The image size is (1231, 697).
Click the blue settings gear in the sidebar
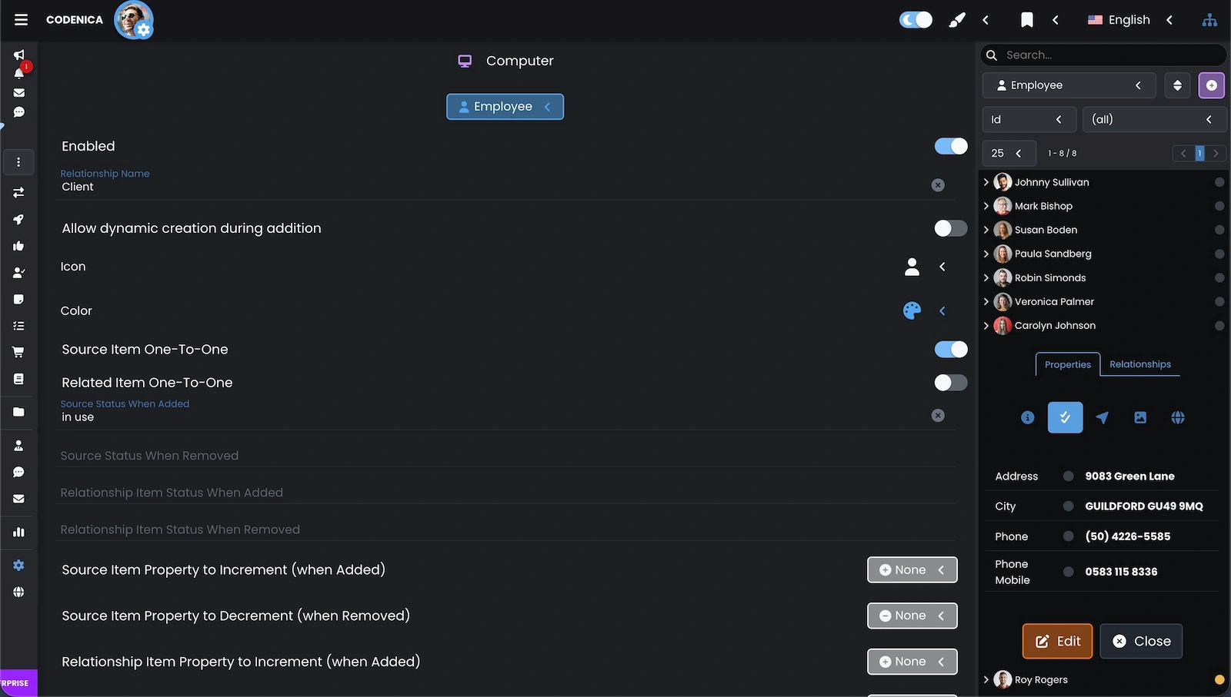[x=18, y=565]
